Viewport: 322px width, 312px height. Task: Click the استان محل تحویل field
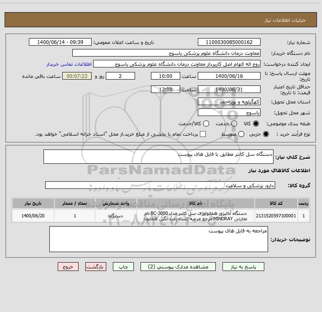(x=229, y=102)
